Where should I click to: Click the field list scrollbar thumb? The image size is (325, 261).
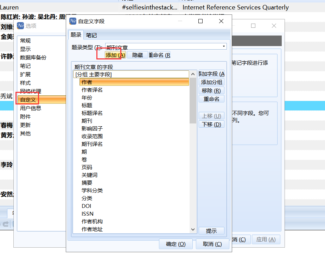coord(193,101)
